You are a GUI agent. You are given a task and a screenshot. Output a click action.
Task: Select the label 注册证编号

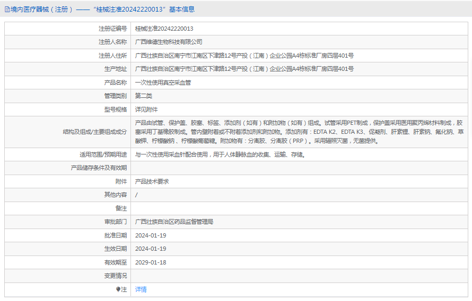113,29
